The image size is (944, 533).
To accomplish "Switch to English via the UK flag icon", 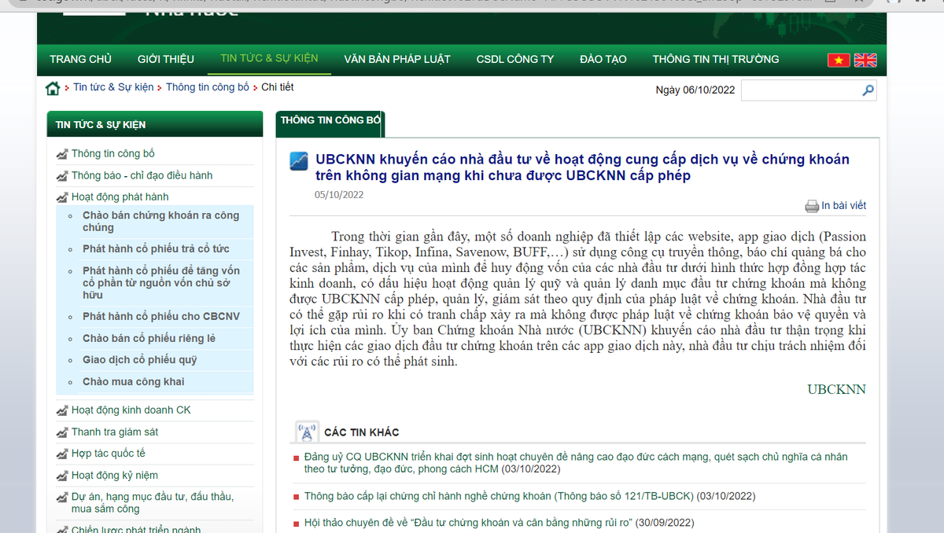I will 865,59.
